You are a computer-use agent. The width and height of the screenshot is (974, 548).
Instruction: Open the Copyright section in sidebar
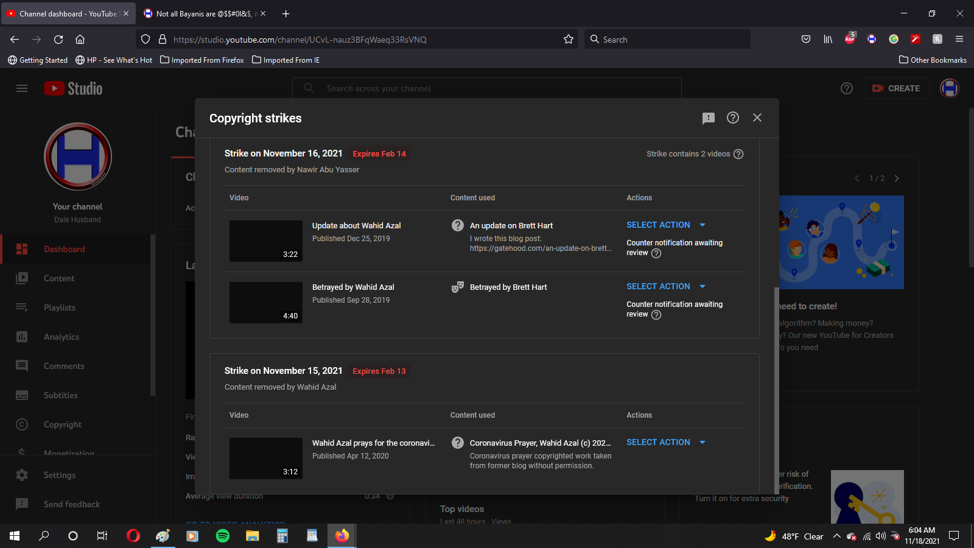pos(62,424)
